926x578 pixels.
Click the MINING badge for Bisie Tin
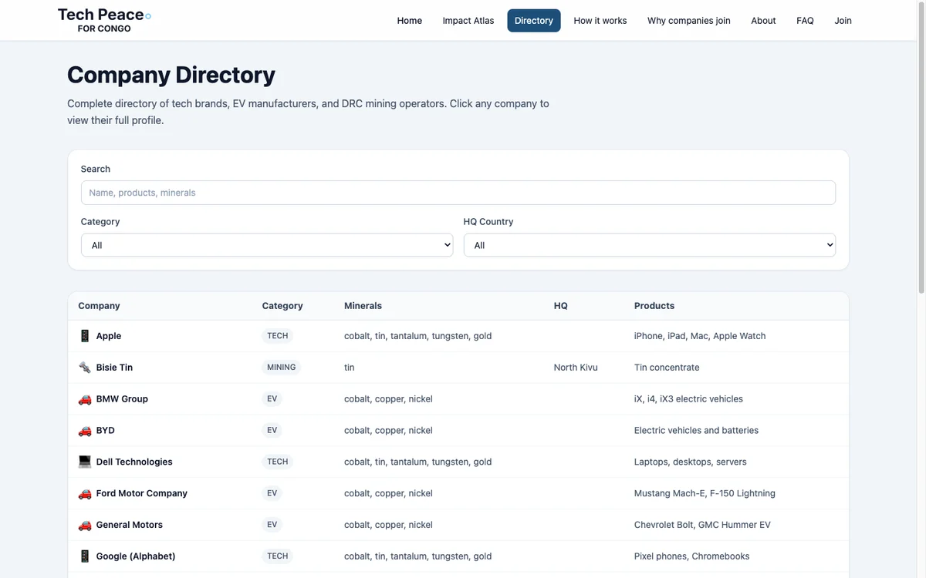coord(282,368)
